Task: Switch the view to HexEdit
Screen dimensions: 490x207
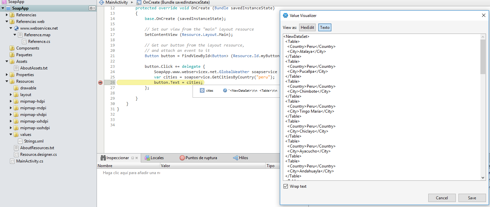Action: pyautogui.click(x=307, y=28)
